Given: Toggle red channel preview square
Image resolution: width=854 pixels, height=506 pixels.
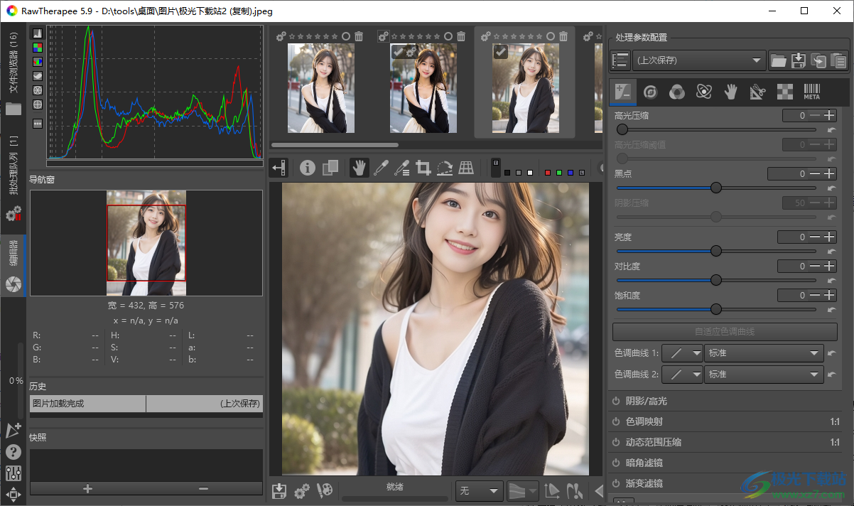Looking at the screenshot, I should [x=548, y=173].
